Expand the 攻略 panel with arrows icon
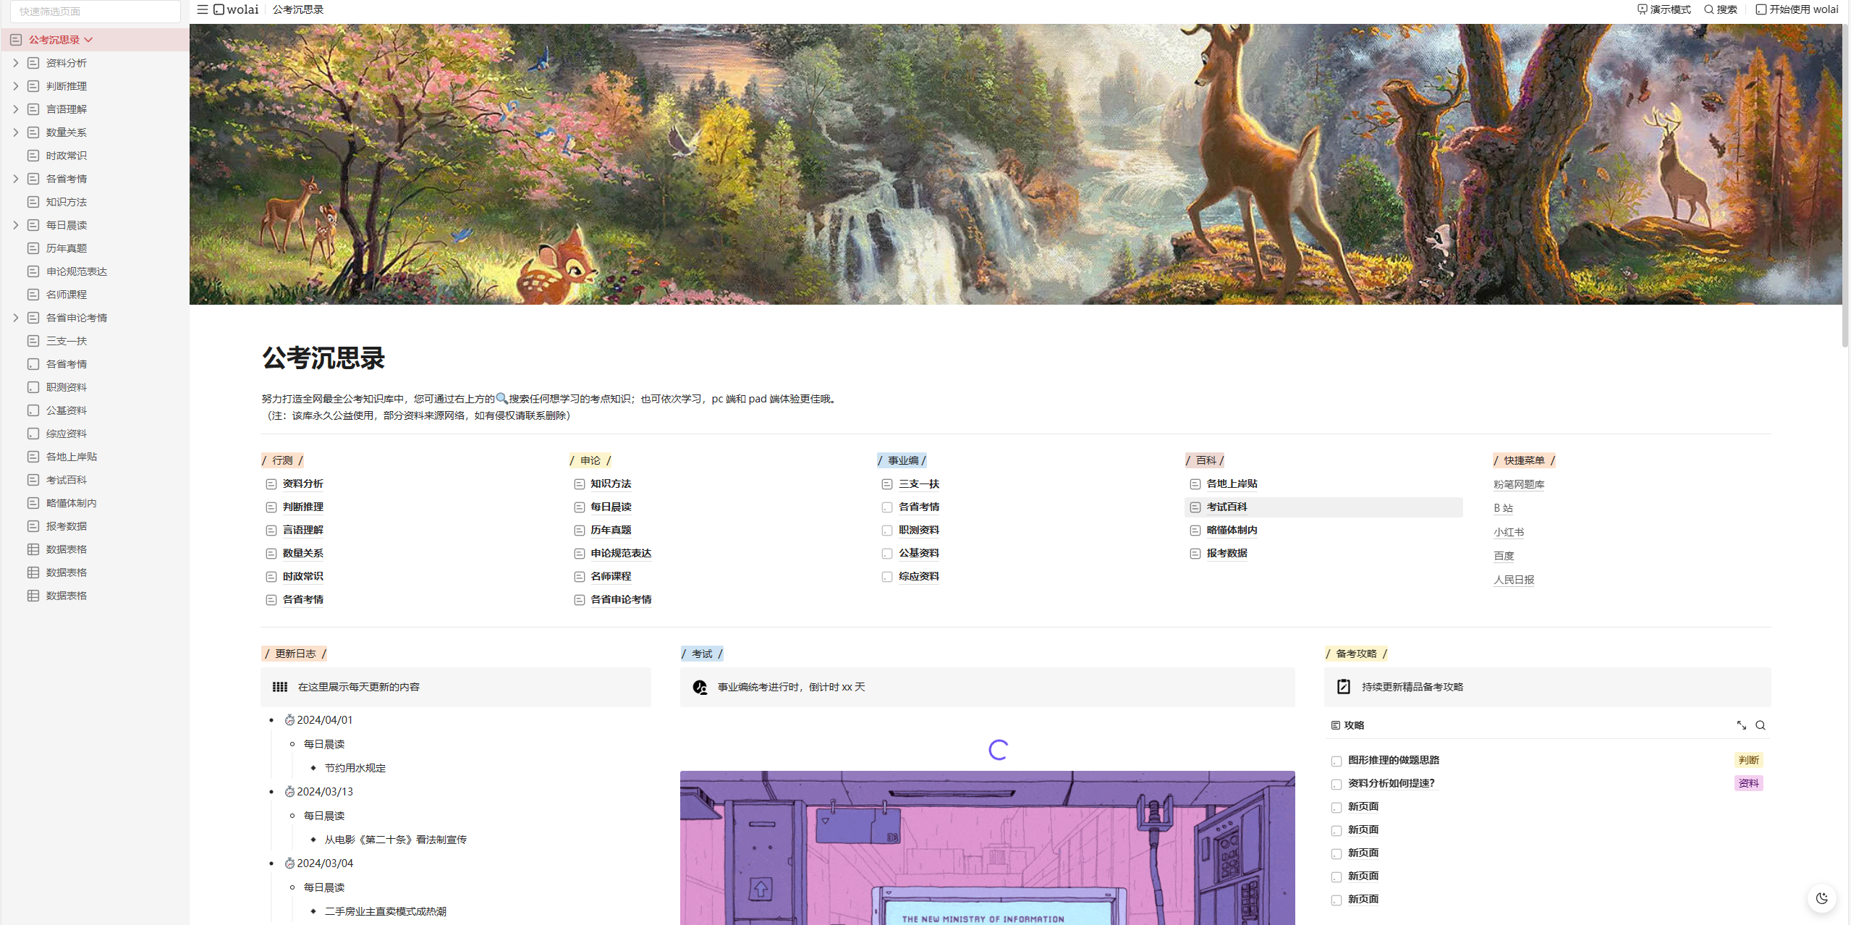The image size is (1851, 925). click(x=1742, y=725)
